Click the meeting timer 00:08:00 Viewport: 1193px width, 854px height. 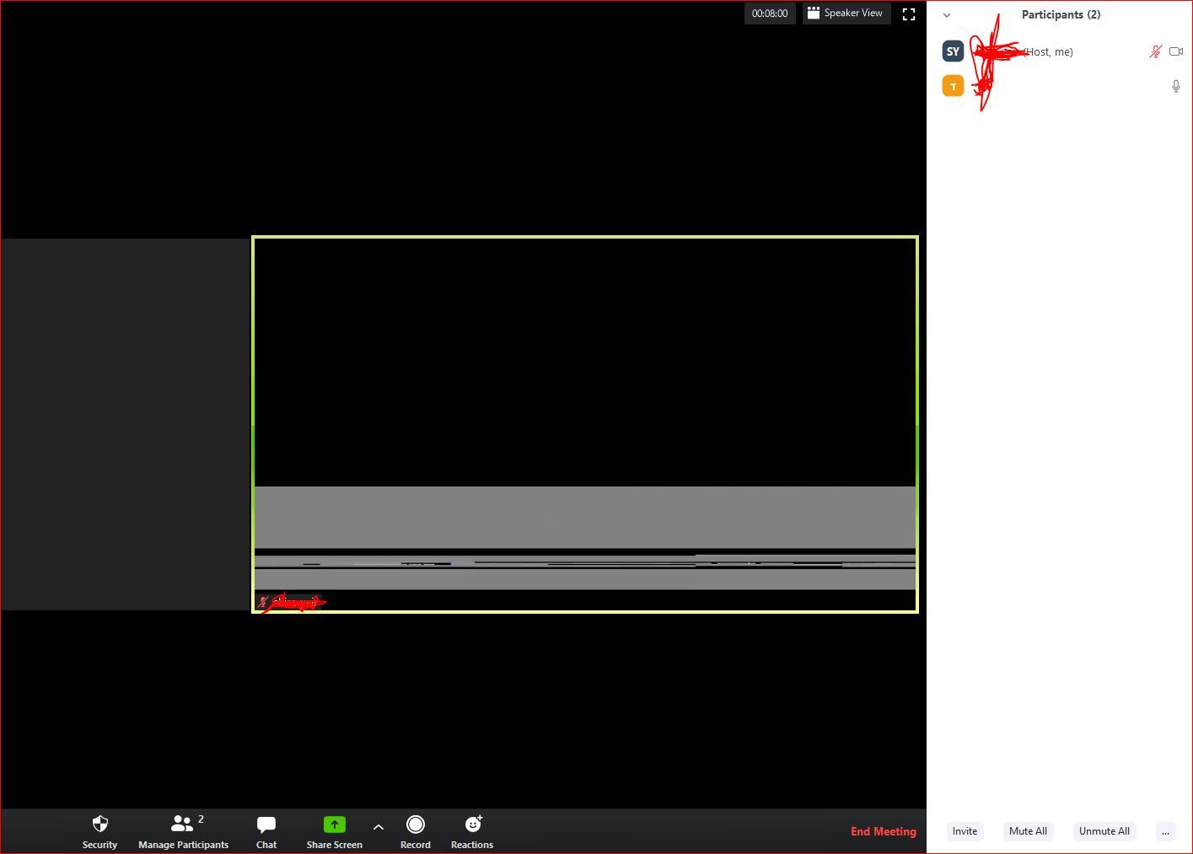pyautogui.click(x=770, y=13)
